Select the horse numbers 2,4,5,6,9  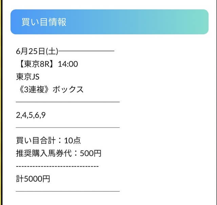pos(31,115)
